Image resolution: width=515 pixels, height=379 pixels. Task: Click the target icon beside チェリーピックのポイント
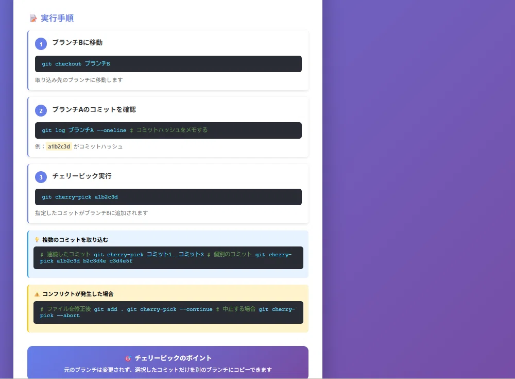pos(128,358)
